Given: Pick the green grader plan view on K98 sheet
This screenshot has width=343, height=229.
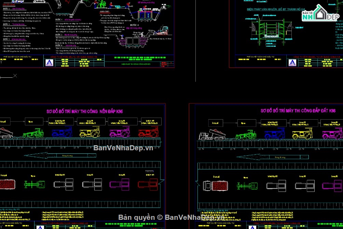Looking at the screenshot, I should pos(247,186).
